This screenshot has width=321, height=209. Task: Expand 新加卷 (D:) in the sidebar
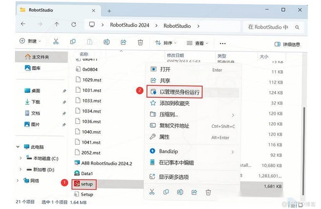20,169
